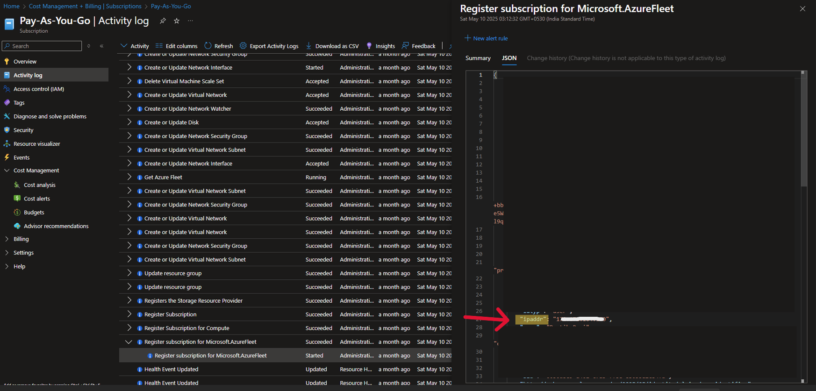Favorite this subscription with the star icon
Viewport: 816px width, 391px height.
tap(177, 21)
